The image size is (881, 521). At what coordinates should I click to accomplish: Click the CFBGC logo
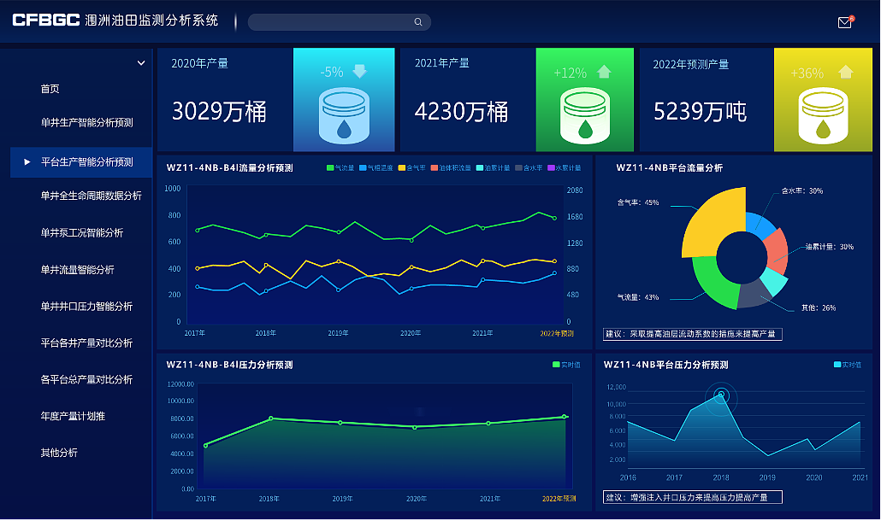pyautogui.click(x=46, y=20)
